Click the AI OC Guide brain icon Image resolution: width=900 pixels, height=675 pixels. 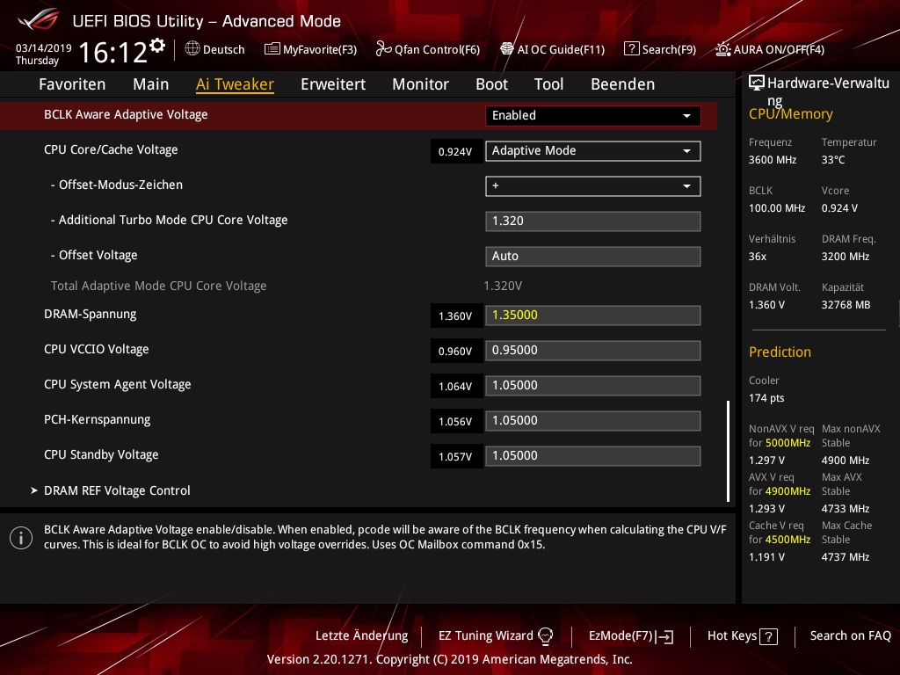[507, 49]
